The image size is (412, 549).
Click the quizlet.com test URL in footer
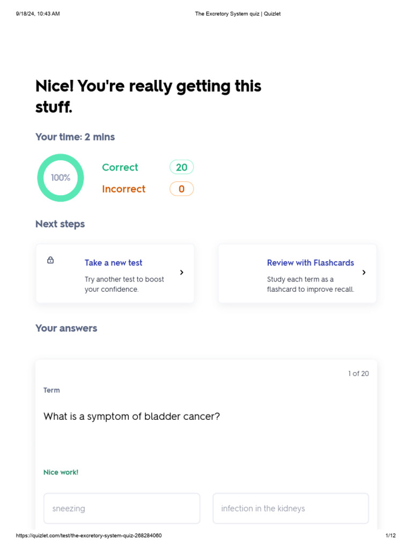pos(89,536)
